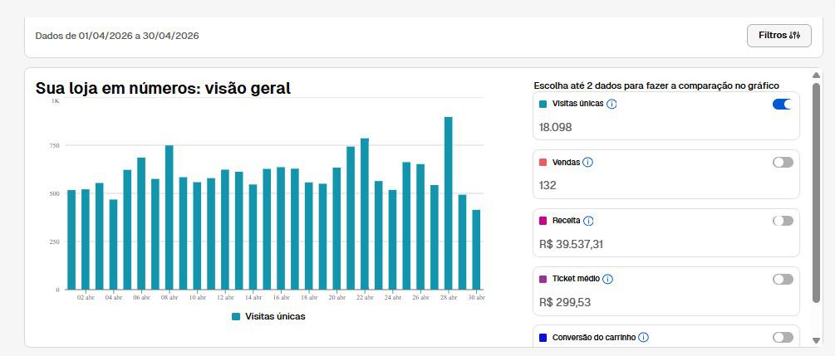This screenshot has width=835, height=356.
Task: Click the R$ 39.537,31 revenue value
Action: click(571, 244)
